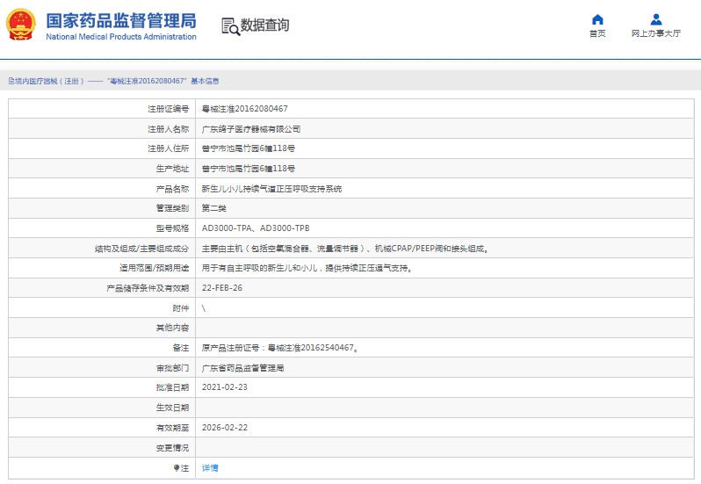Click the 产品储存条件及有效期 row label
The width and height of the screenshot is (701, 484).
(x=148, y=288)
